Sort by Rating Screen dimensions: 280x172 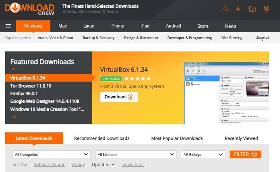pos(78,164)
